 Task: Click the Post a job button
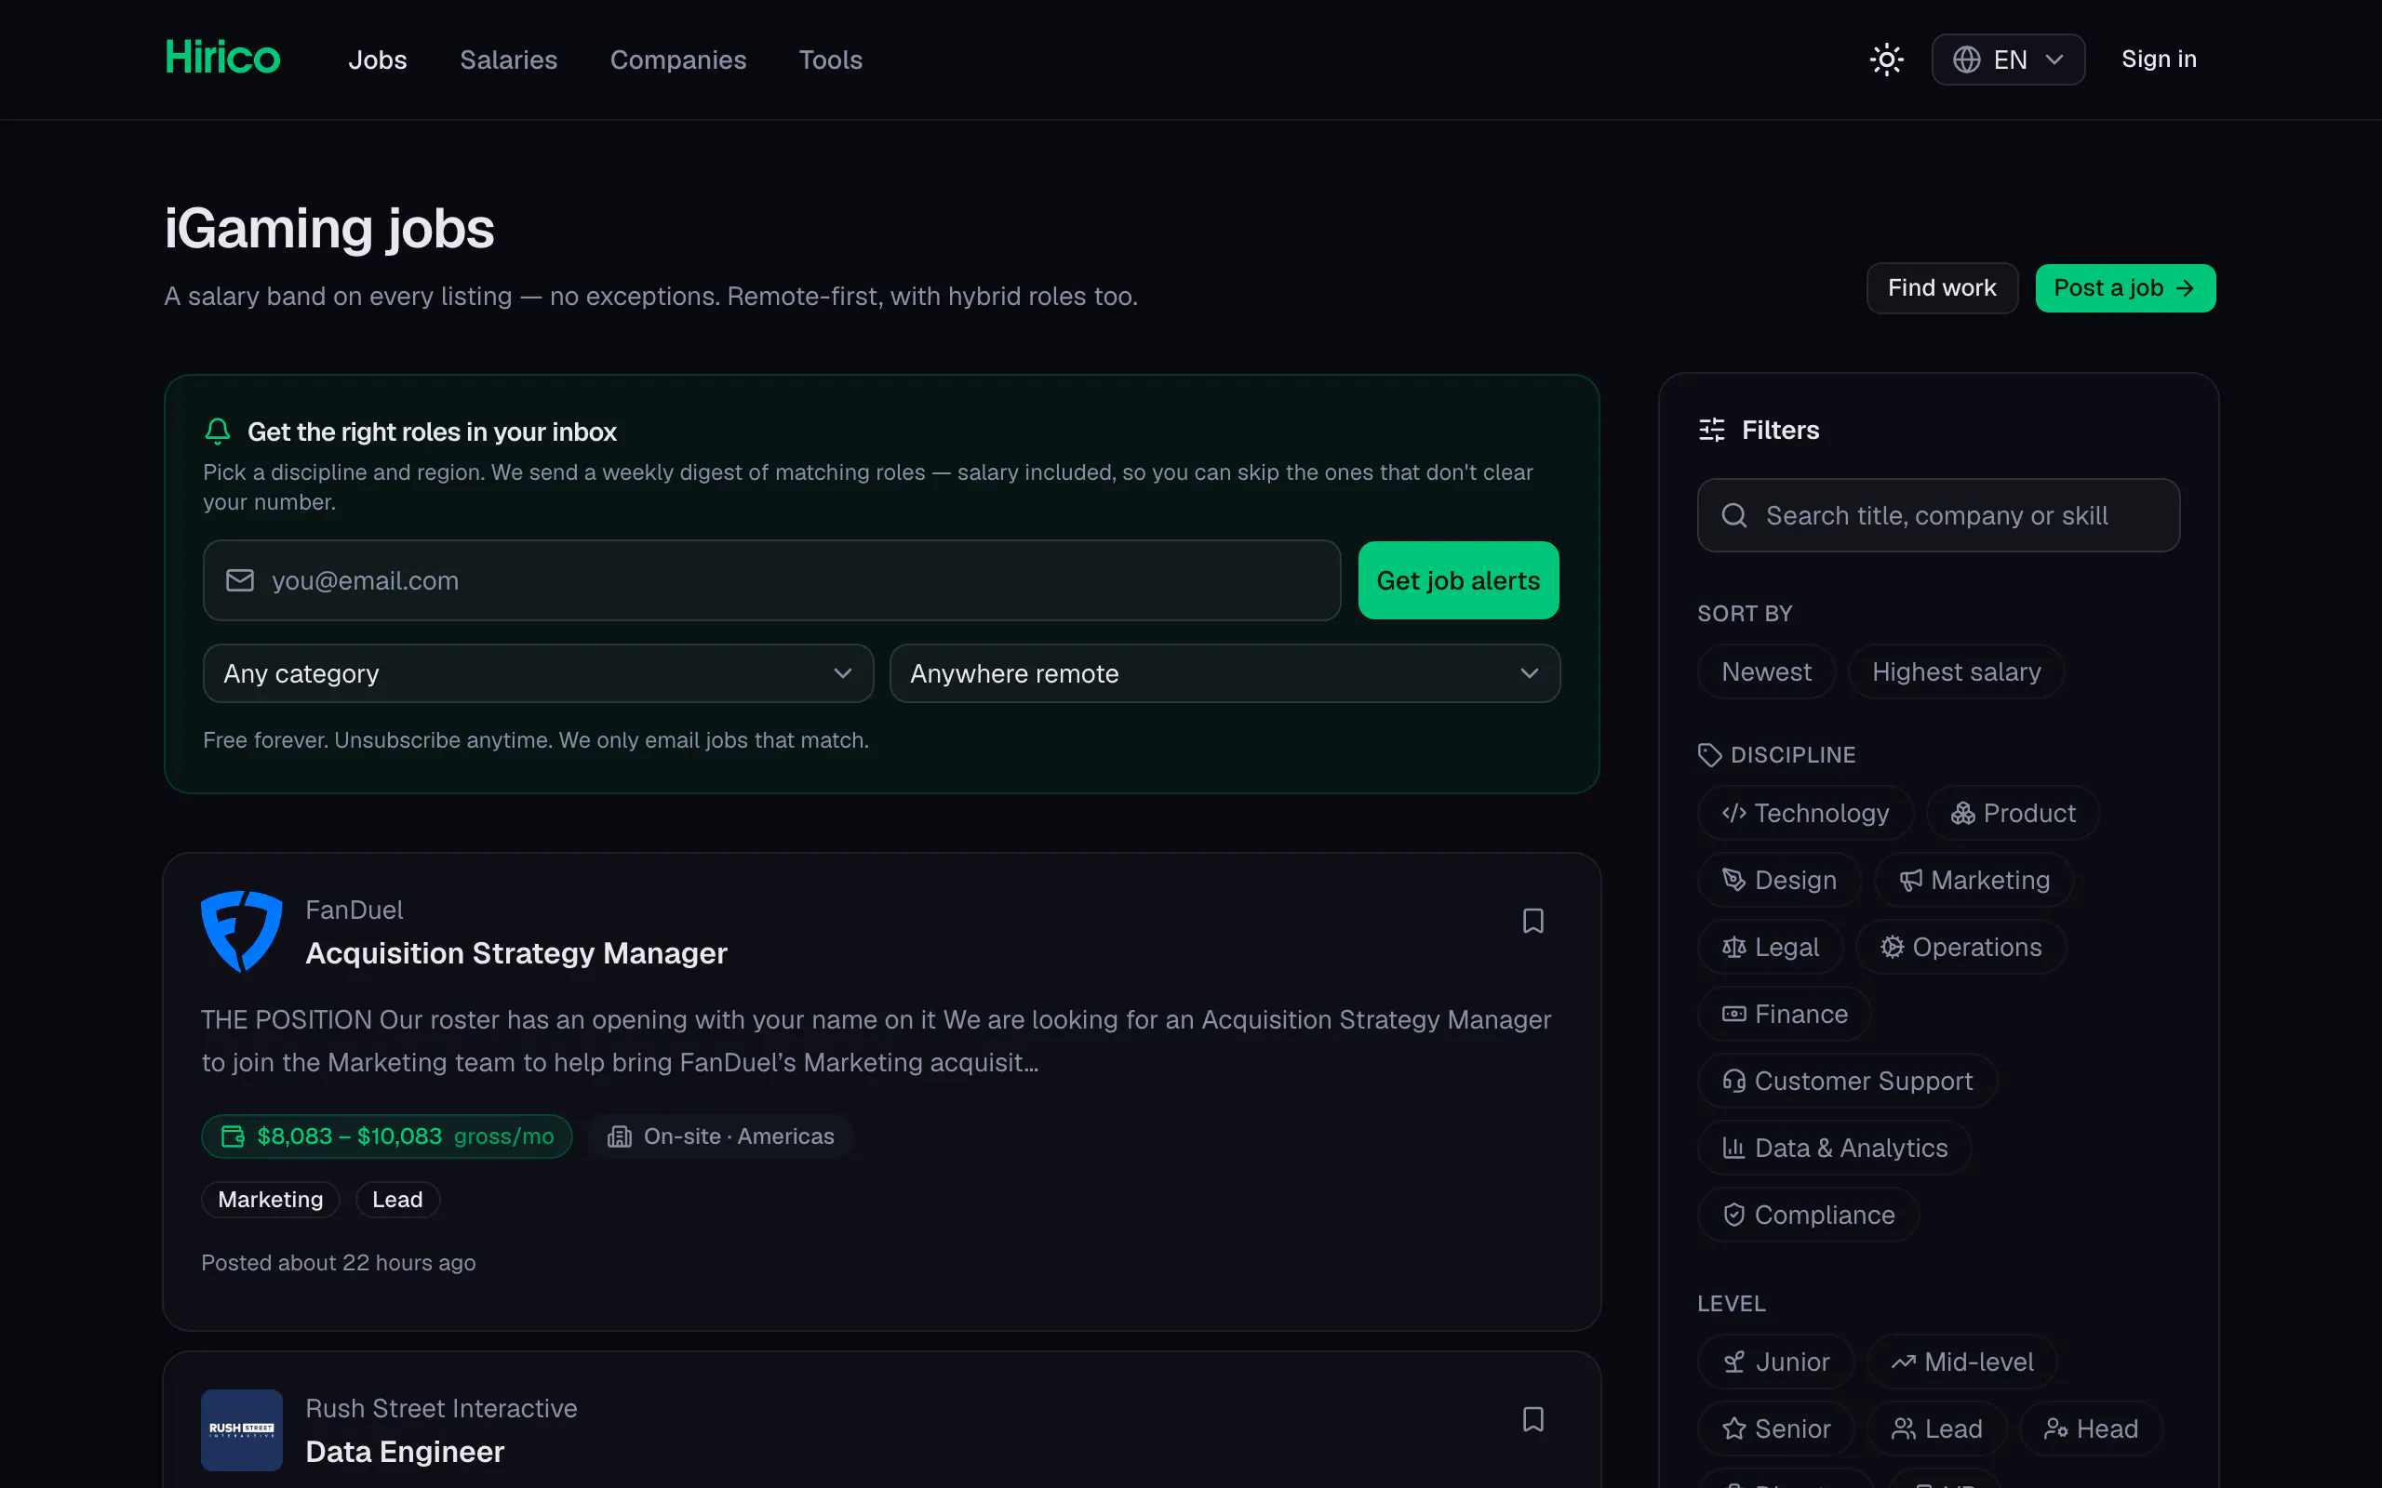click(x=2125, y=287)
